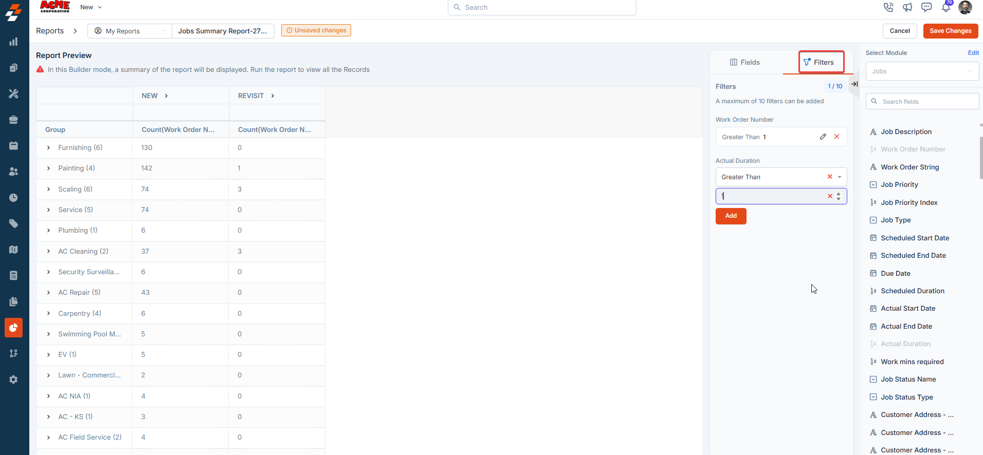Open the notifications bell icon
This screenshot has height=455, width=983.
(946, 7)
